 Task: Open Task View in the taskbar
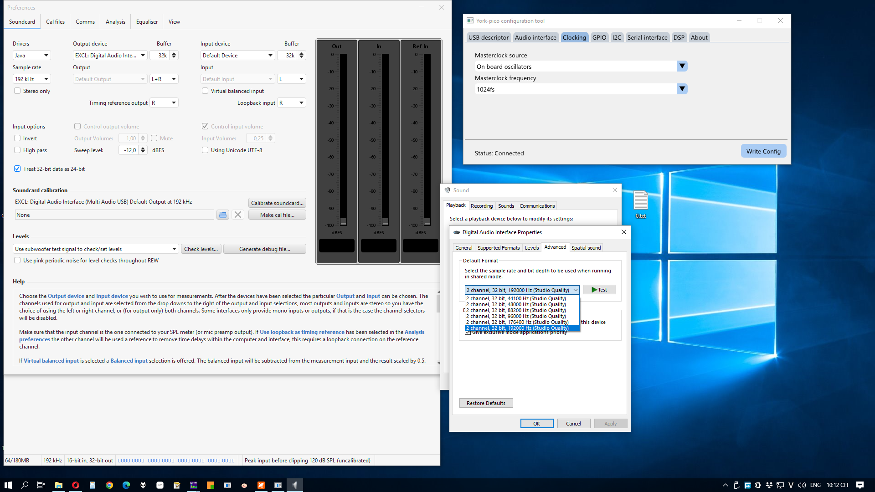pos(41,485)
